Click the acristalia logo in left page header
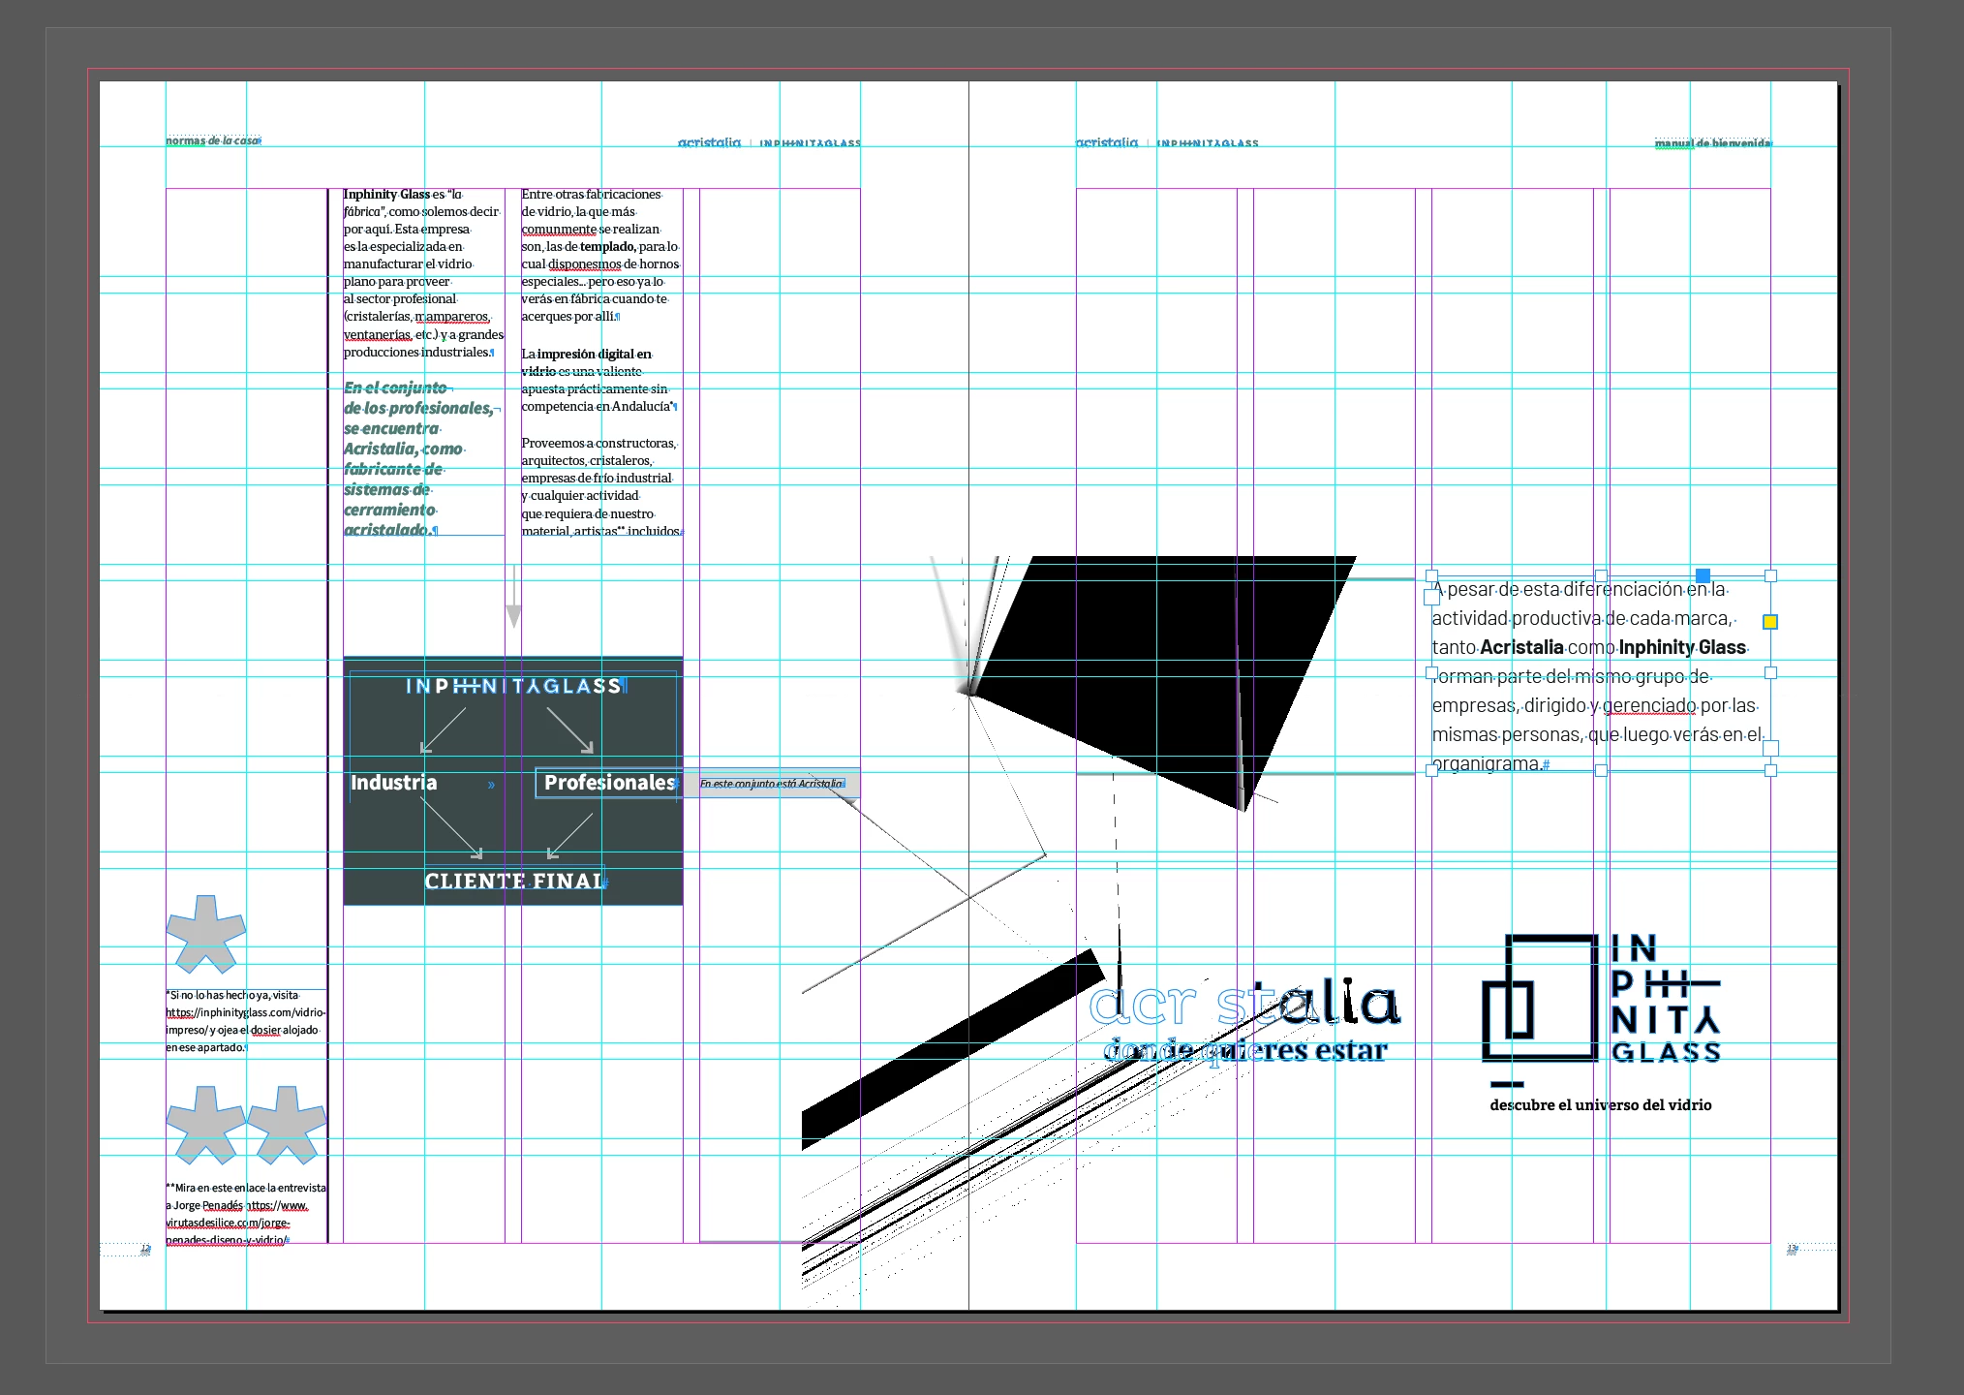 point(709,142)
